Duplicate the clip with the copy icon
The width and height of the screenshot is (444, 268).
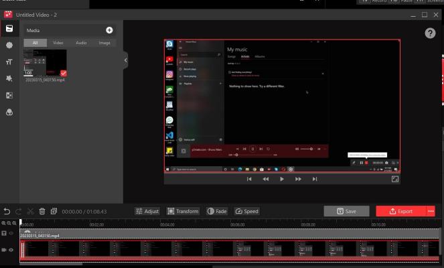click(54, 211)
